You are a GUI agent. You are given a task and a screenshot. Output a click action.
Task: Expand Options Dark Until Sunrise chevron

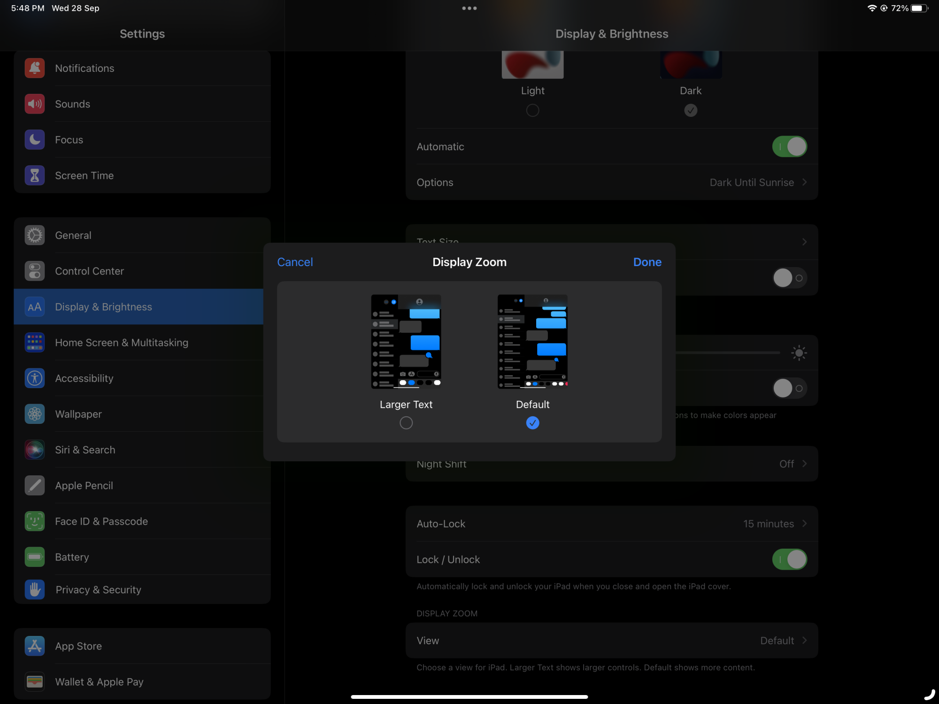pyautogui.click(x=804, y=182)
